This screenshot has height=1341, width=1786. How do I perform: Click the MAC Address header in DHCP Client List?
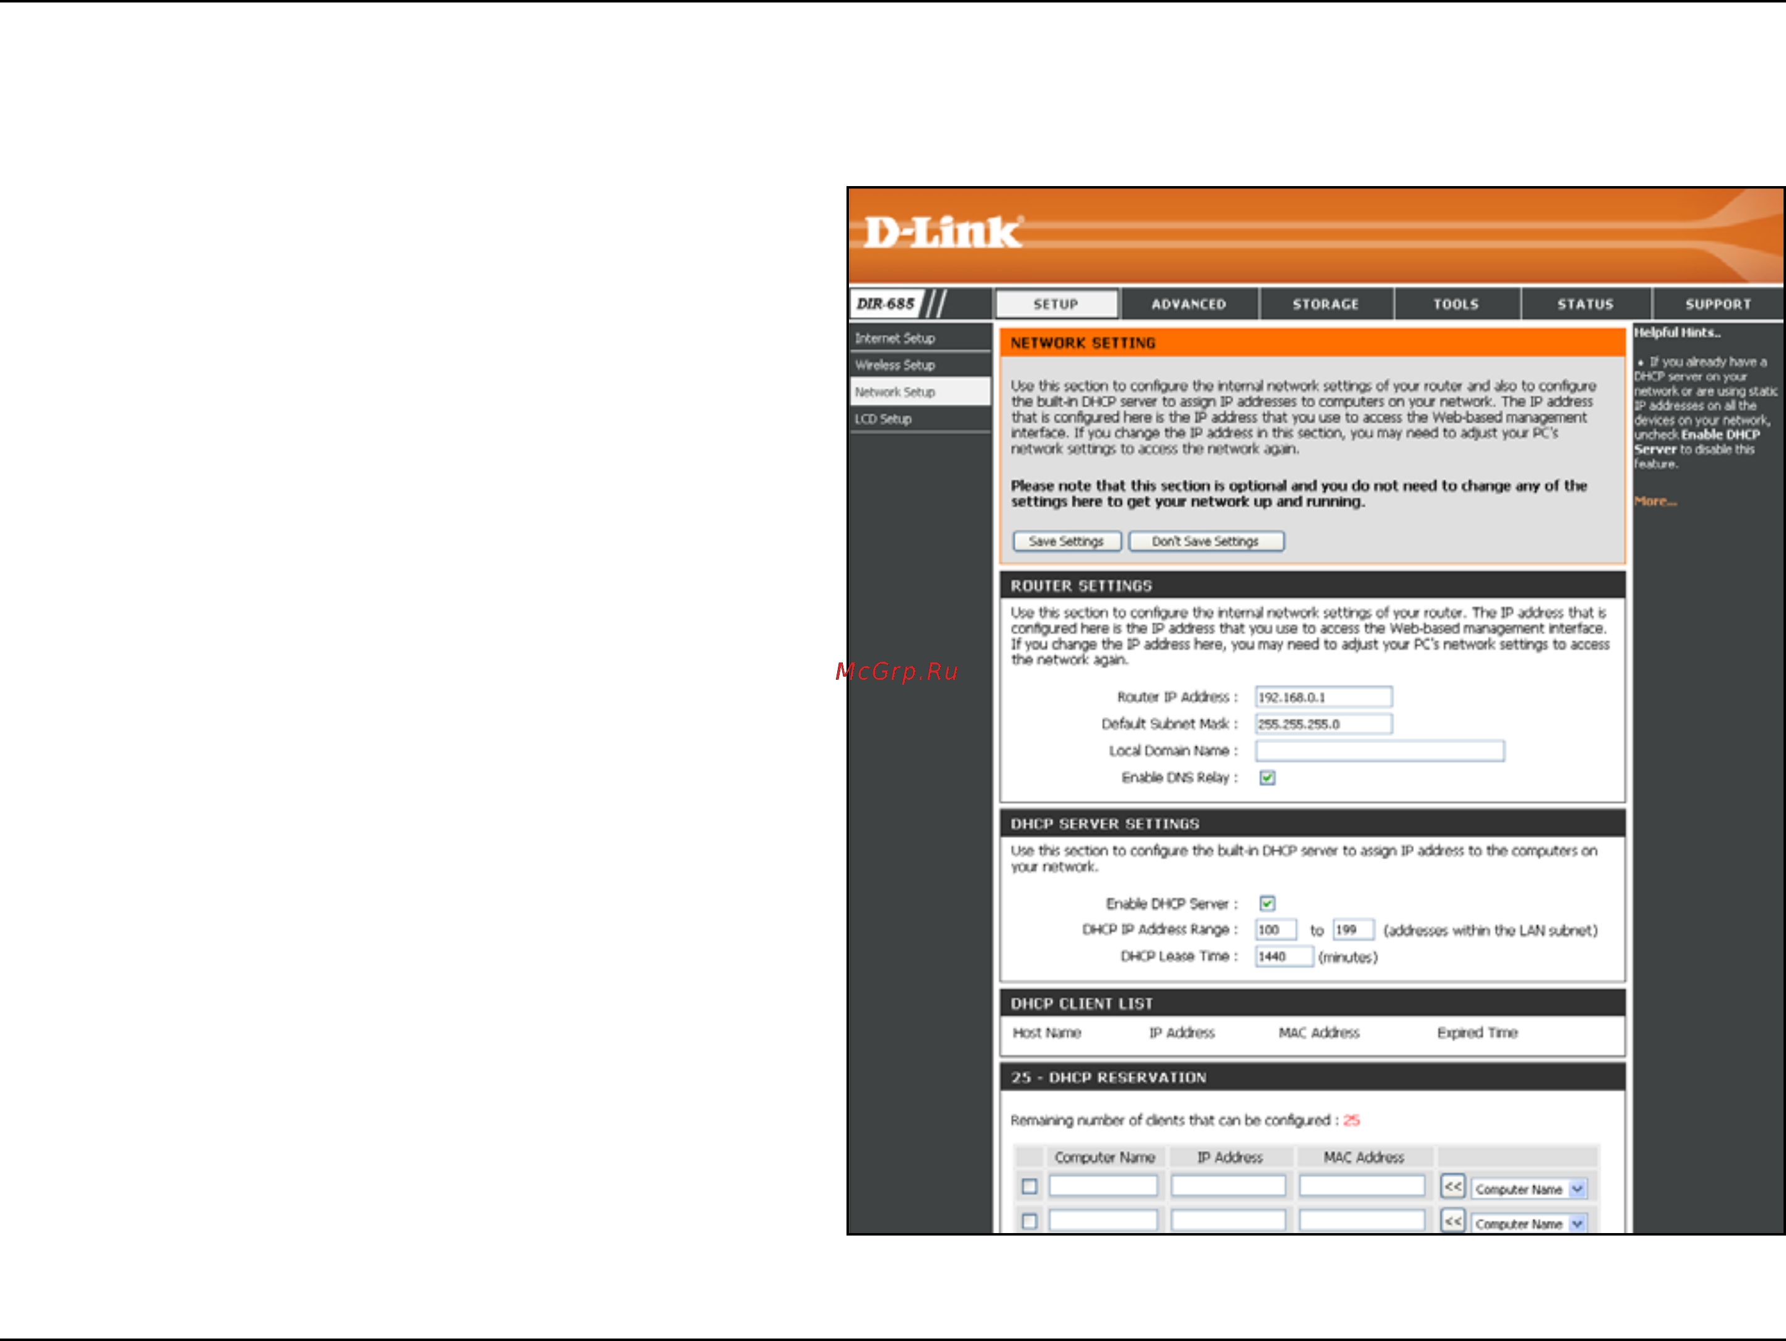(1319, 1033)
